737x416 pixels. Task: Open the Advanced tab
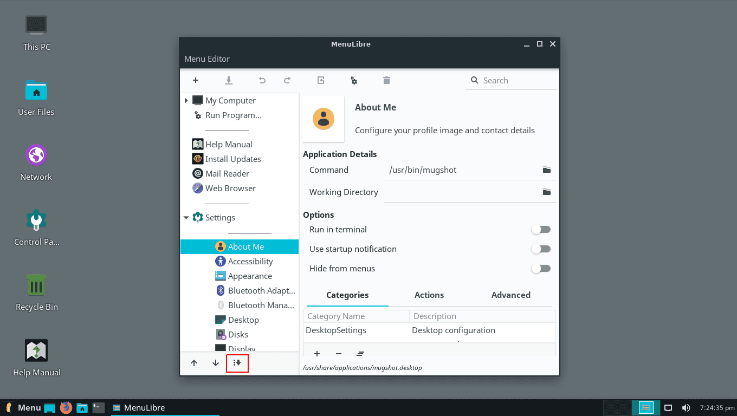(510, 295)
